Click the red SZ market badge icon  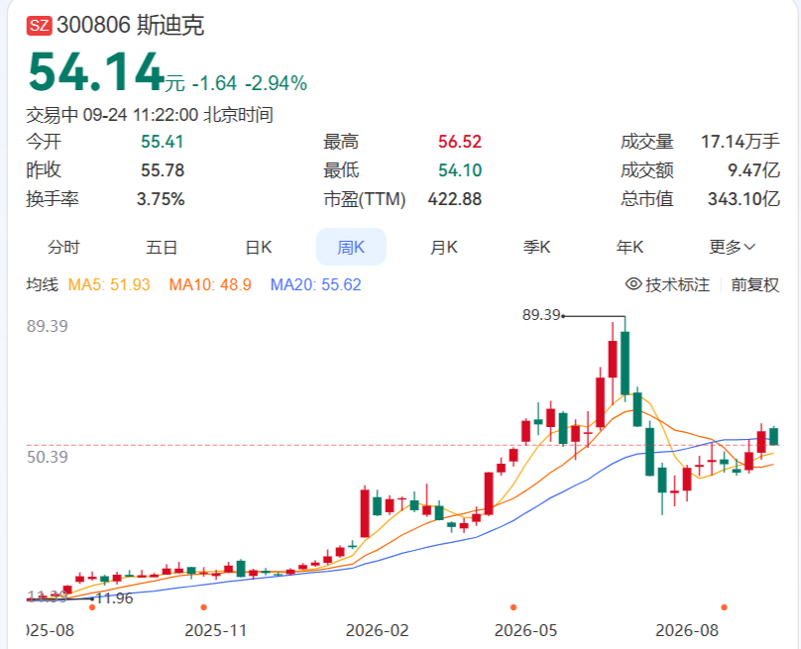pos(40,26)
